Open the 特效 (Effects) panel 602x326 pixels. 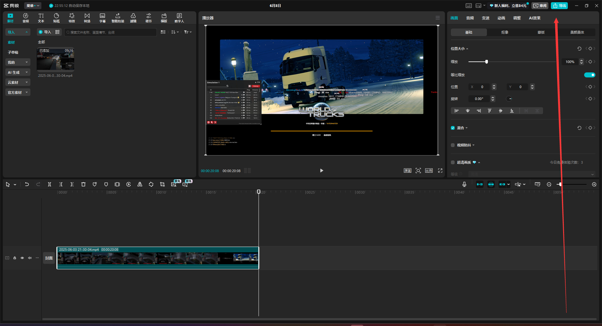72,18
